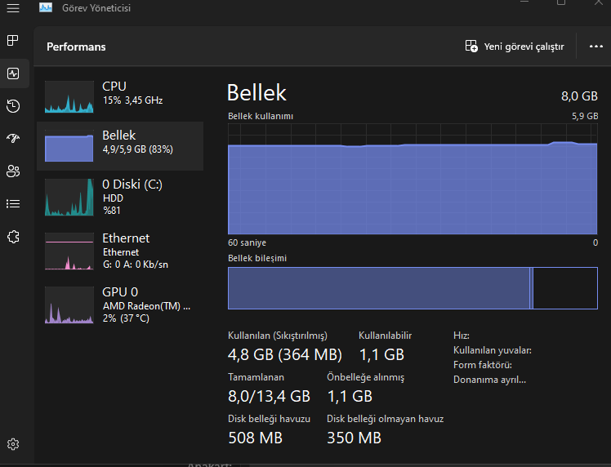Click the Bellek kullanımı usage graph

pyautogui.click(x=413, y=179)
